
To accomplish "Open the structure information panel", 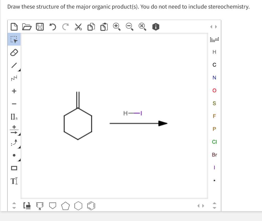I will pyautogui.click(x=156, y=26).
